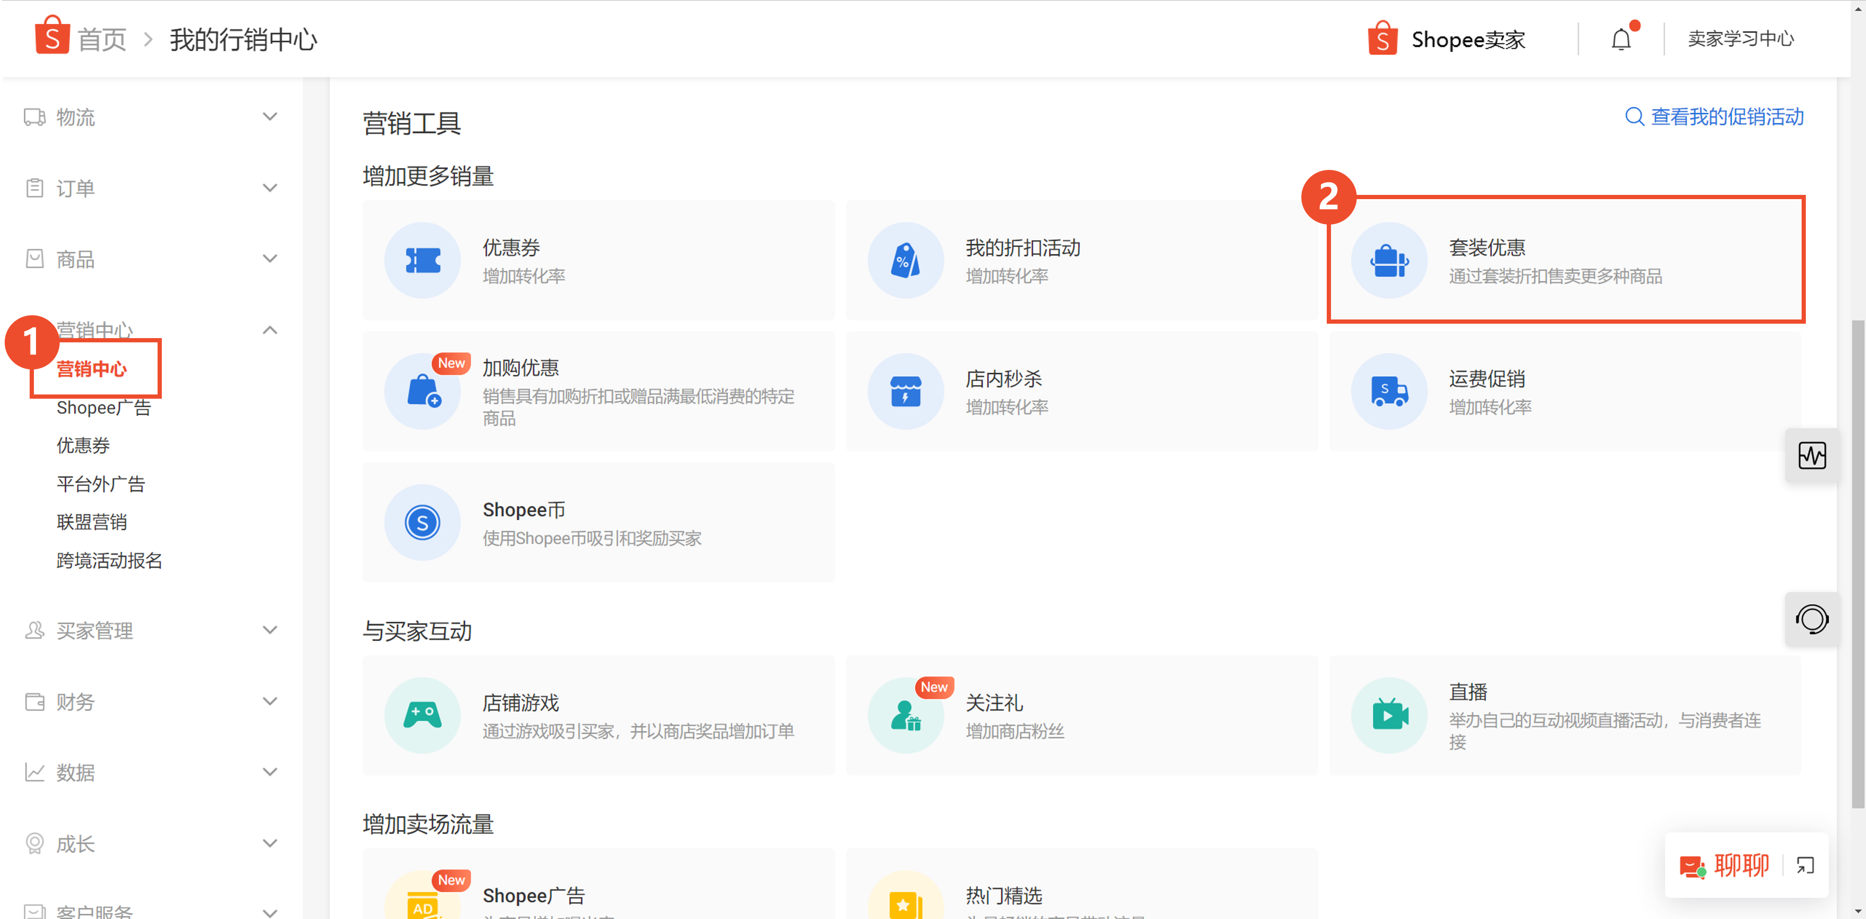Image resolution: width=1866 pixels, height=919 pixels.
Task: Go to 首页 breadcrumb link
Action: (x=102, y=39)
